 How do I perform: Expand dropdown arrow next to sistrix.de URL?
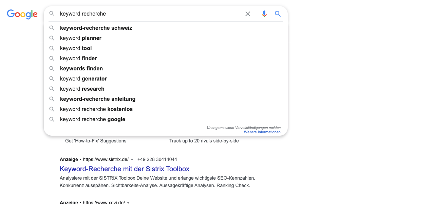pyautogui.click(x=132, y=159)
